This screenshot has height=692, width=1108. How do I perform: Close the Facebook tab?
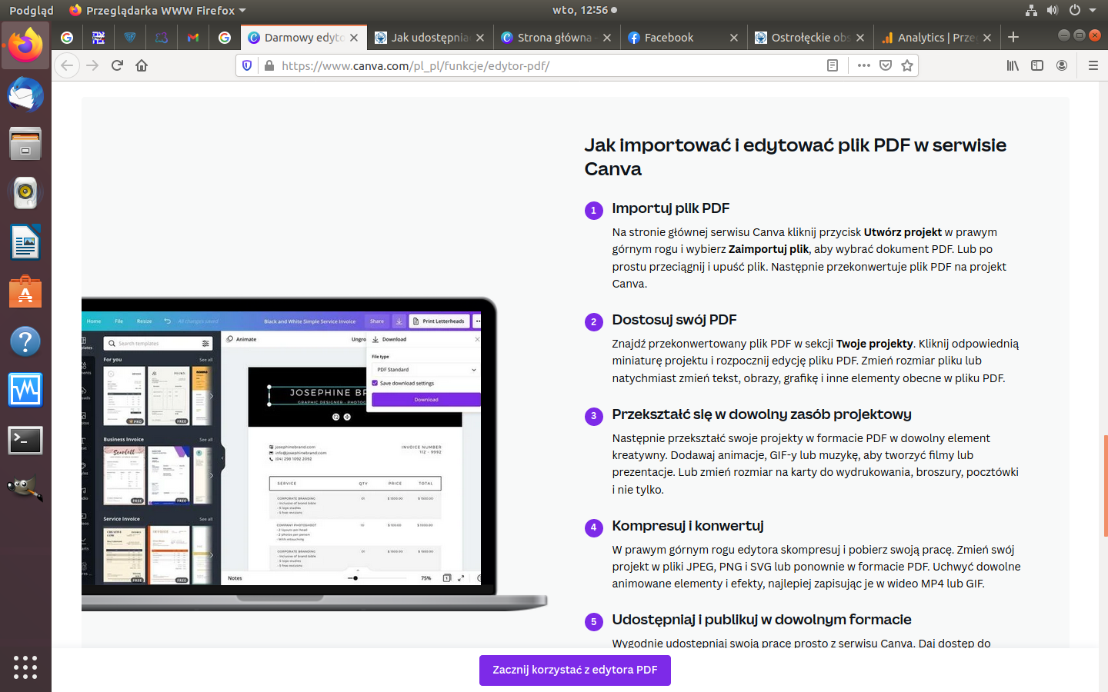[x=733, y=37]
